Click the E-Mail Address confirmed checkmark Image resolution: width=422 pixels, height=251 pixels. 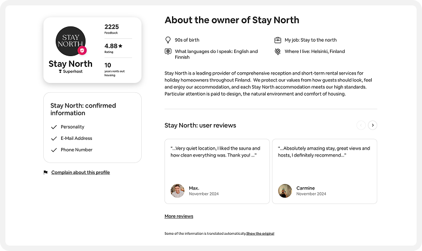click(54, 138)
